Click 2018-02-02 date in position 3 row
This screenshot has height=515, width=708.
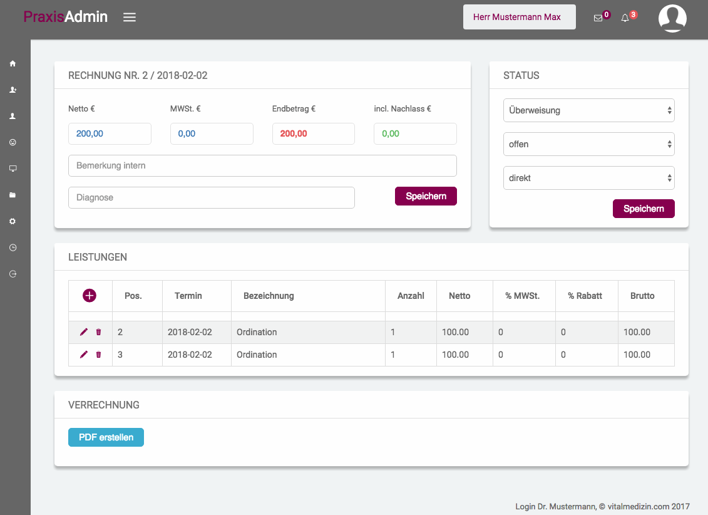point(190,355)
